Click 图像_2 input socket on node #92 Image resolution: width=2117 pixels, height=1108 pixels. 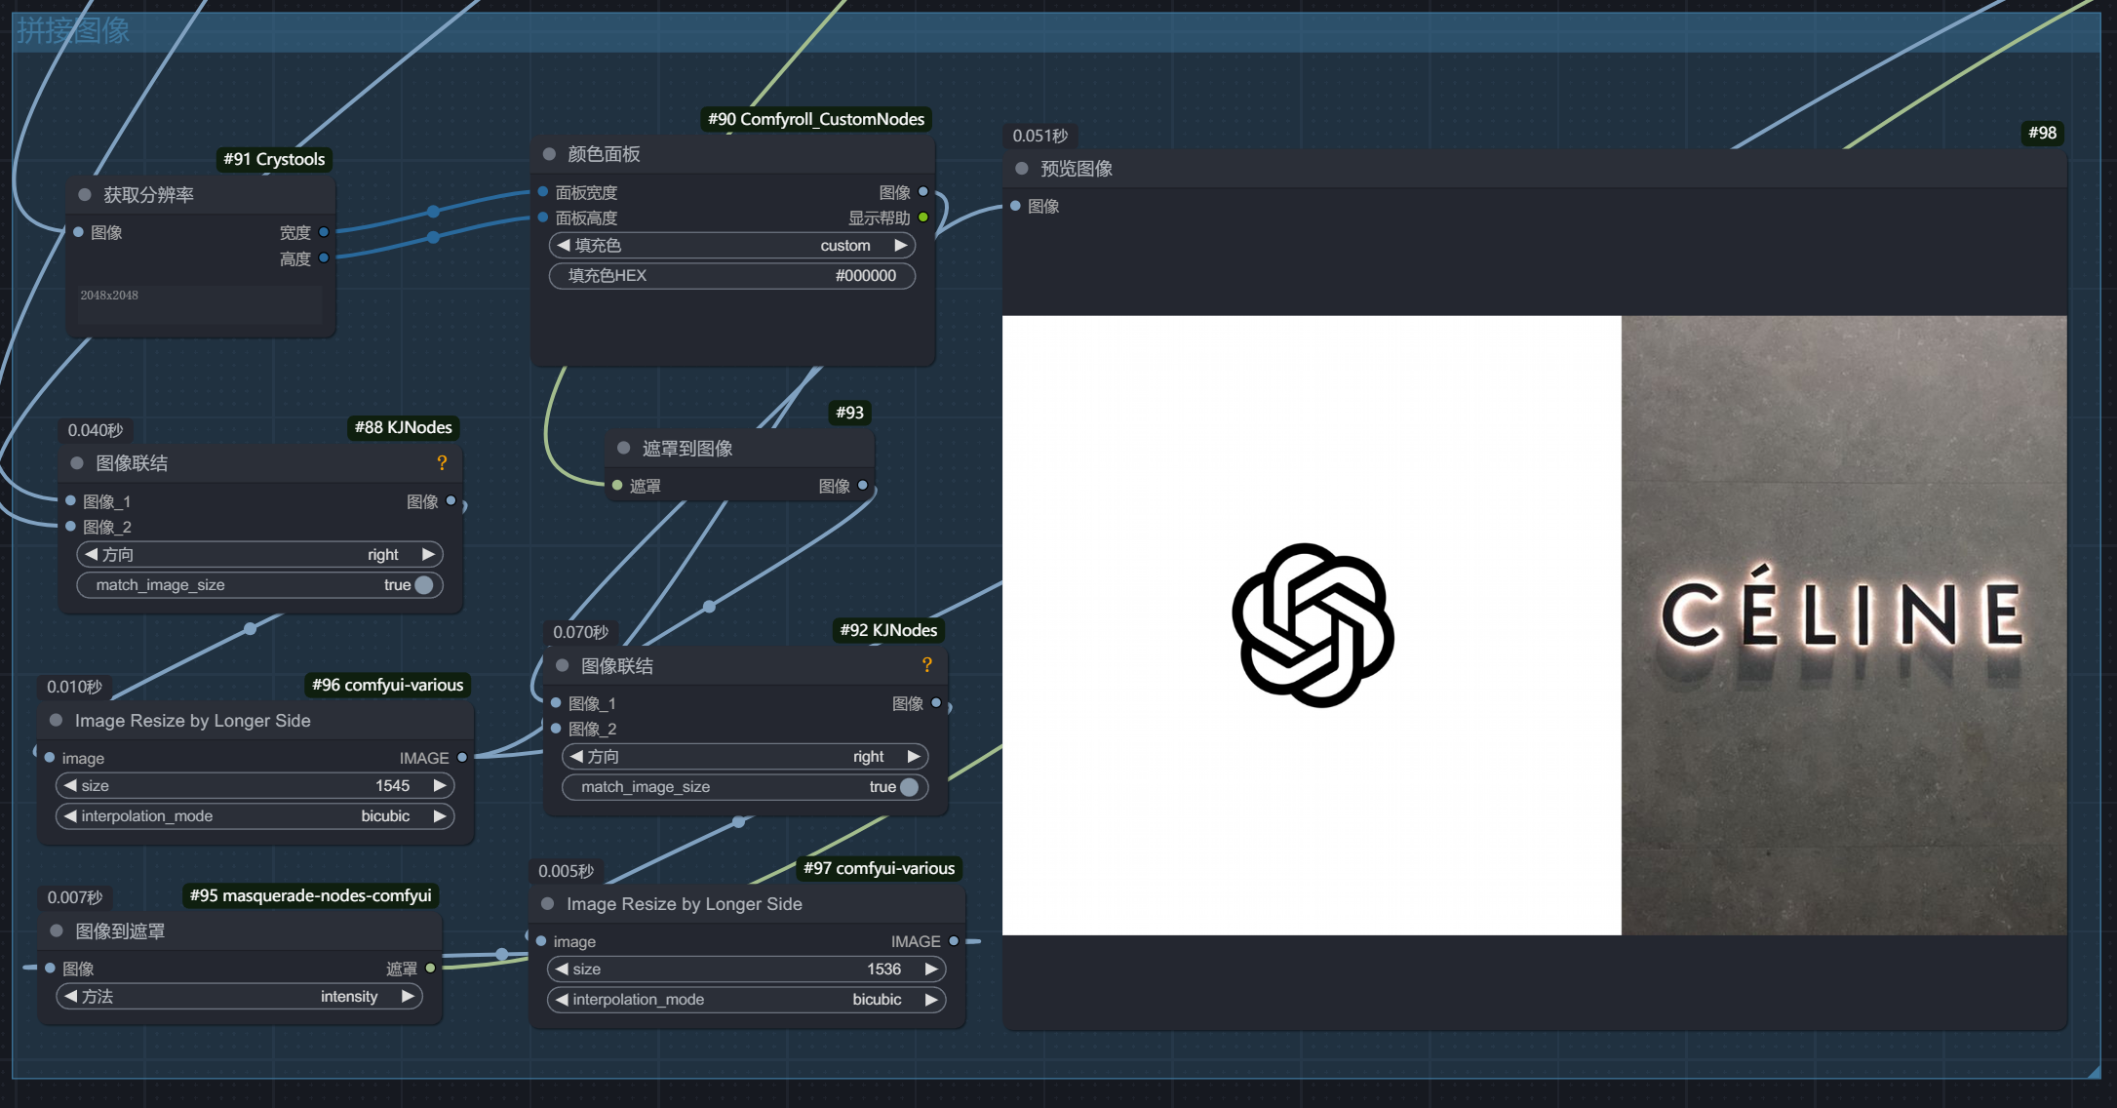click(556, 729)
